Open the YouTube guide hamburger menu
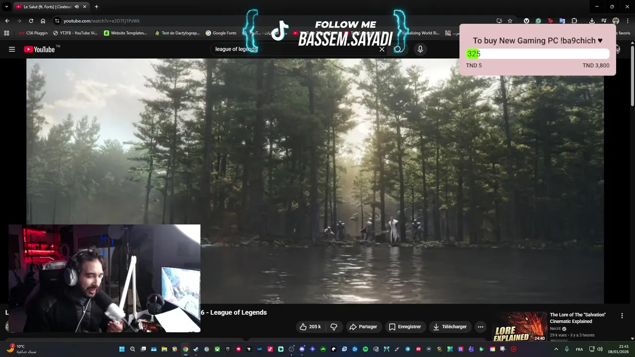635x357 pixels. click(12, 49)
